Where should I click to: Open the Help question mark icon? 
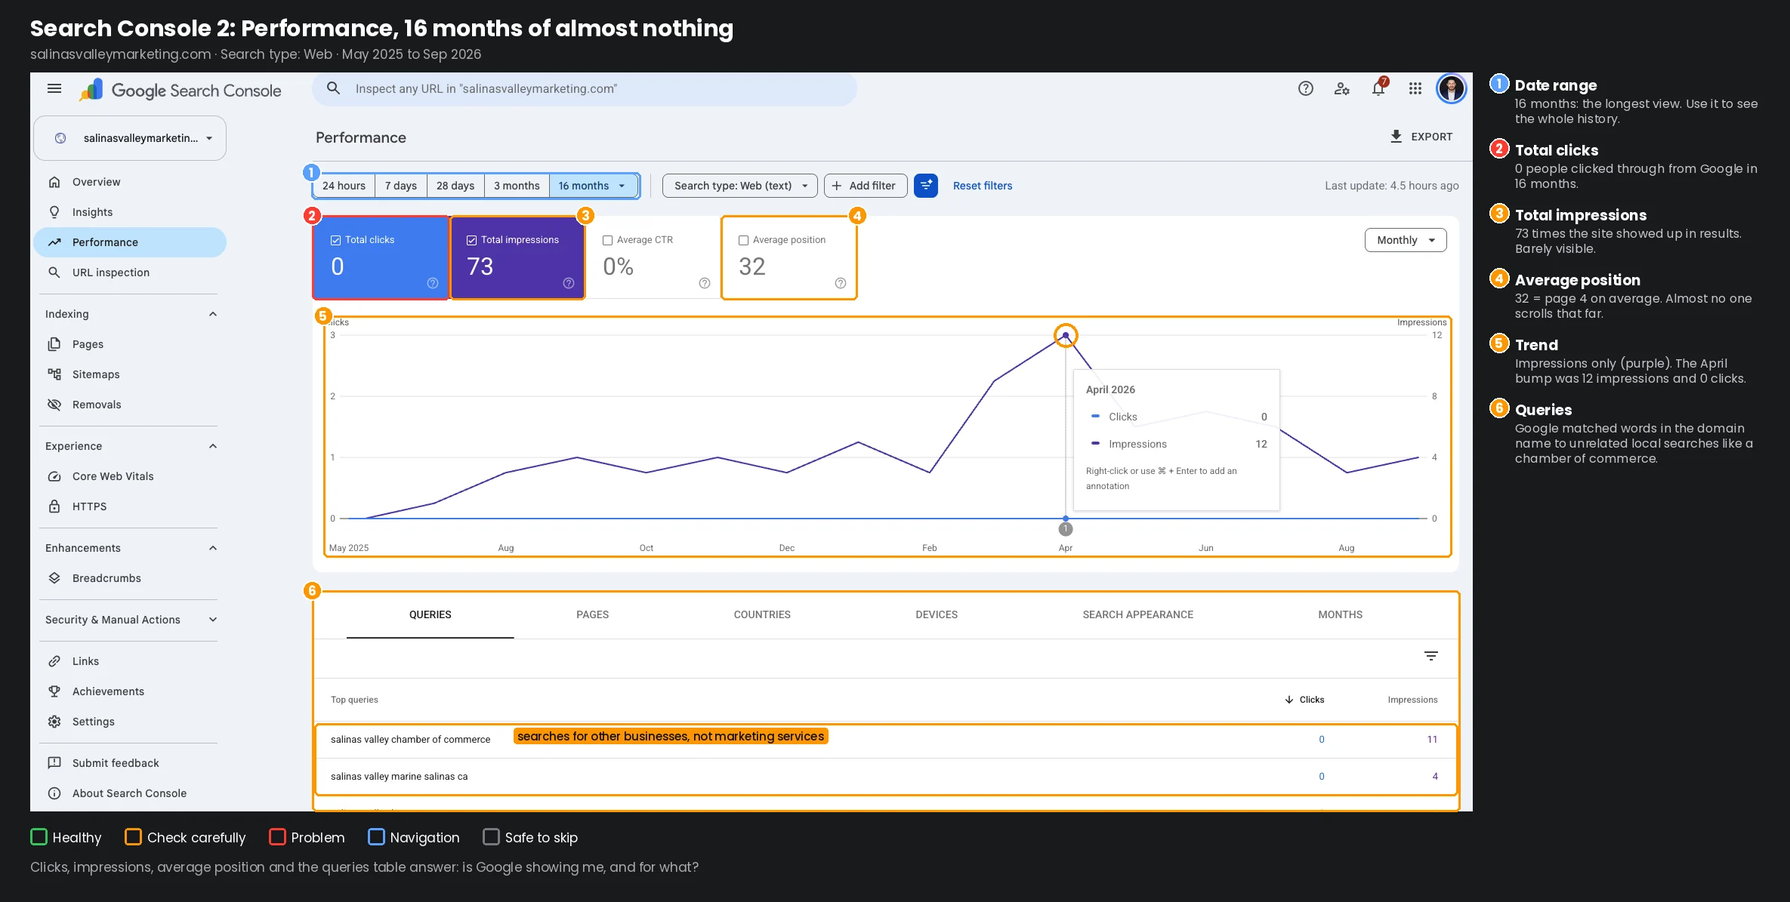[1305, 88]
